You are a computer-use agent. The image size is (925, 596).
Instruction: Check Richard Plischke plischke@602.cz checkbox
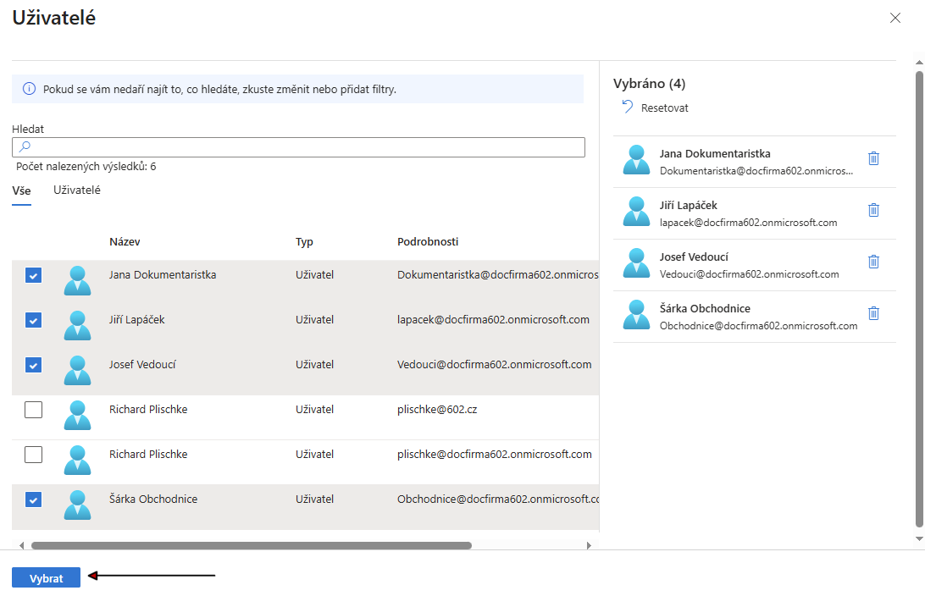tap(33, 410)
